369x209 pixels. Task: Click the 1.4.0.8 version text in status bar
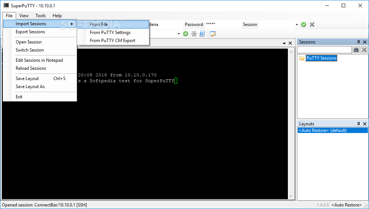coord(323,205)
